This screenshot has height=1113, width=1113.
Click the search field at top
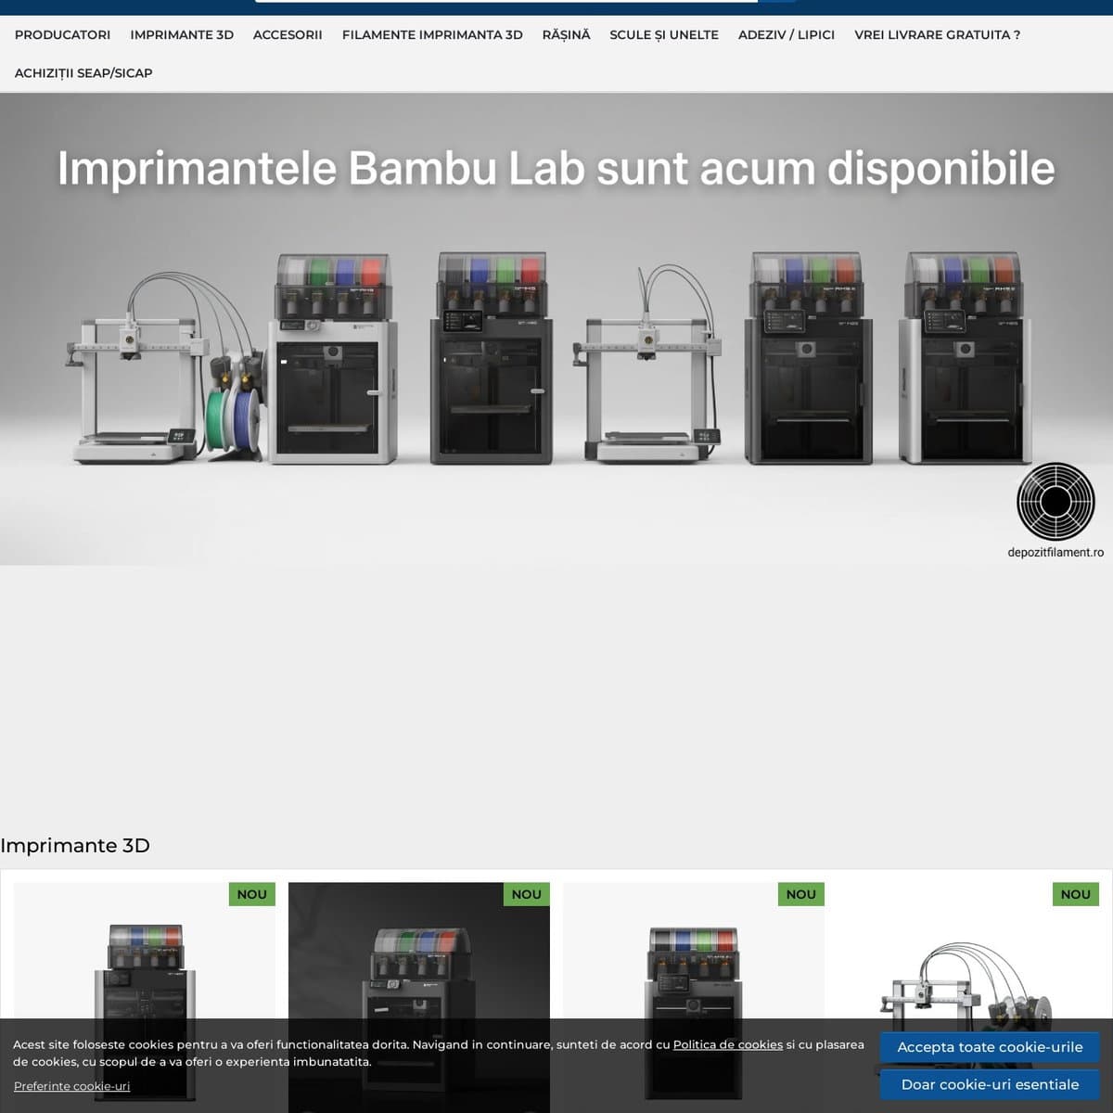[x=506, y=1]
